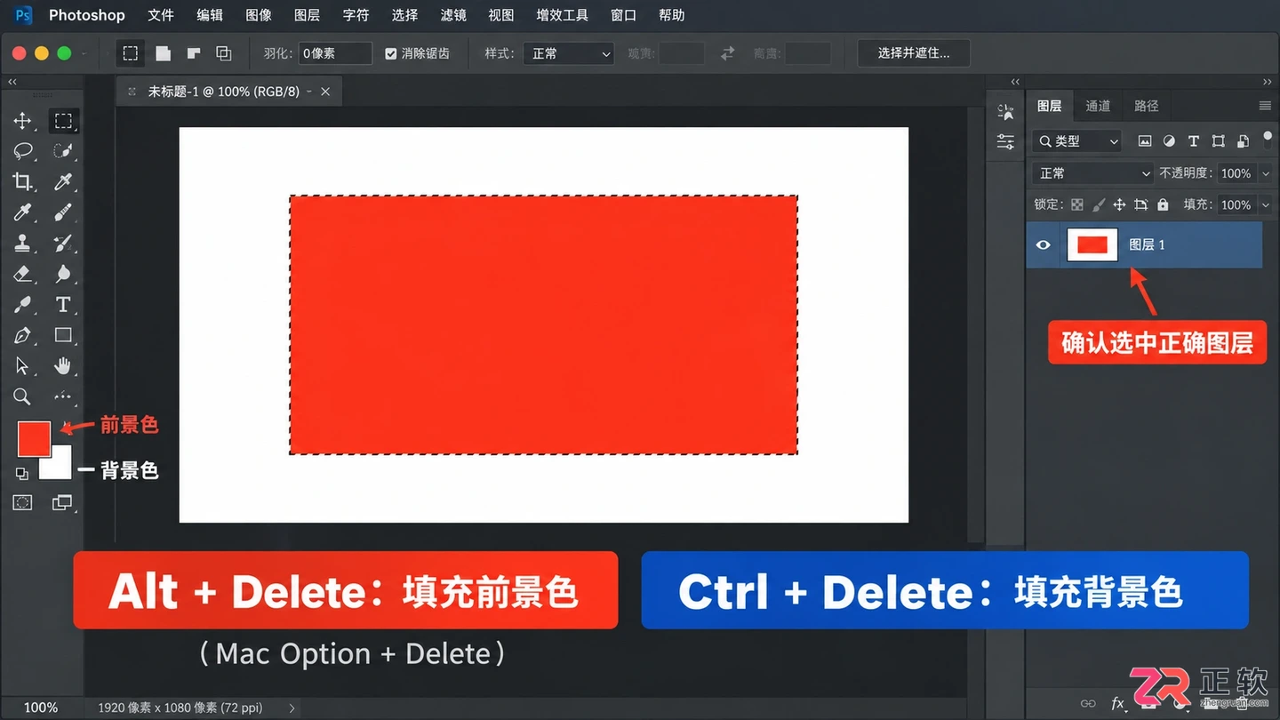The height and width of the screenshot is (720, 1280).
Task: Toggle Quick Mask mode icon
Action: click(x=22, y=503)
